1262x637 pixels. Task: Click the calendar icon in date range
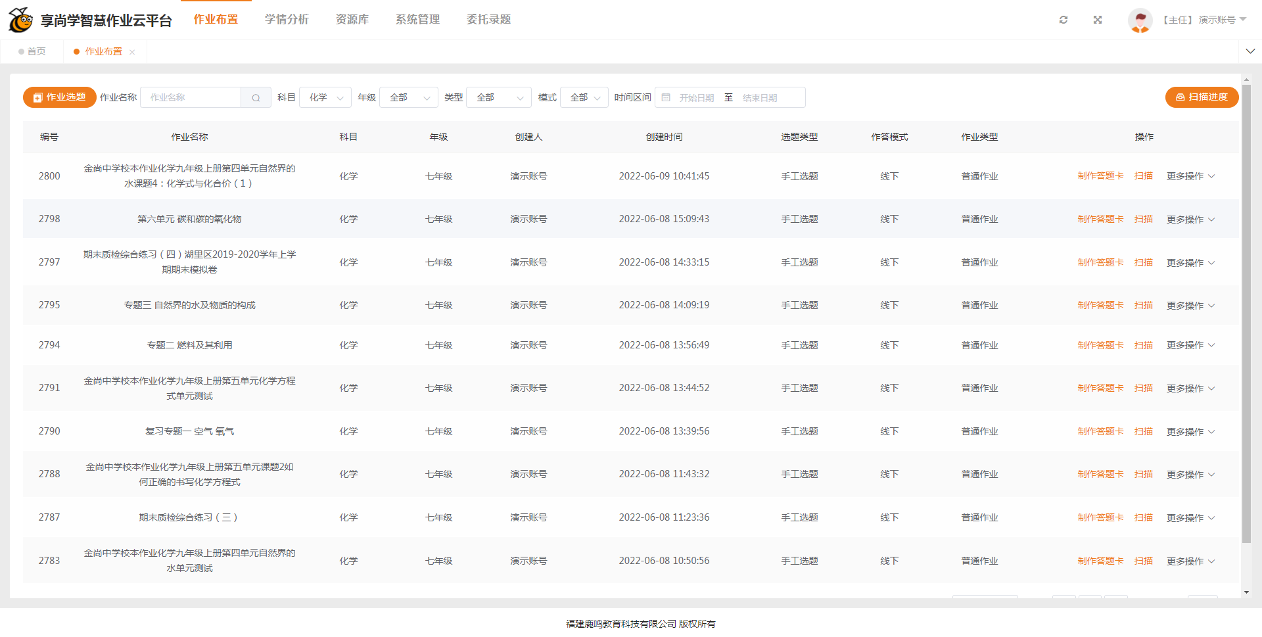pyautogui.click(x=666, y=97)
